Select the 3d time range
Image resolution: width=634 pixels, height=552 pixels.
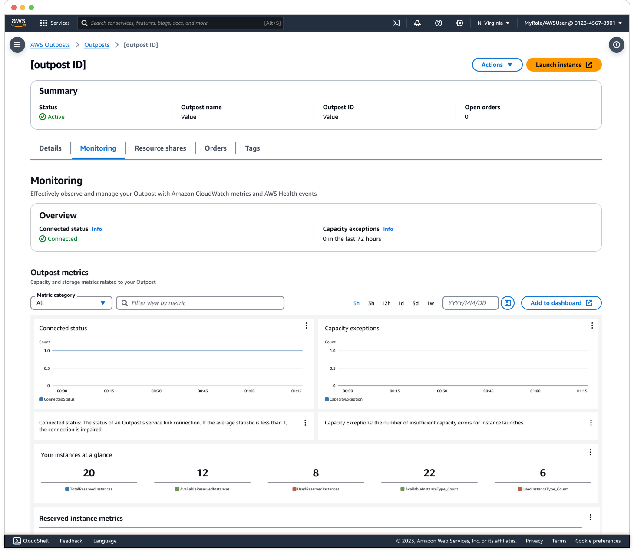coord(416,303)
